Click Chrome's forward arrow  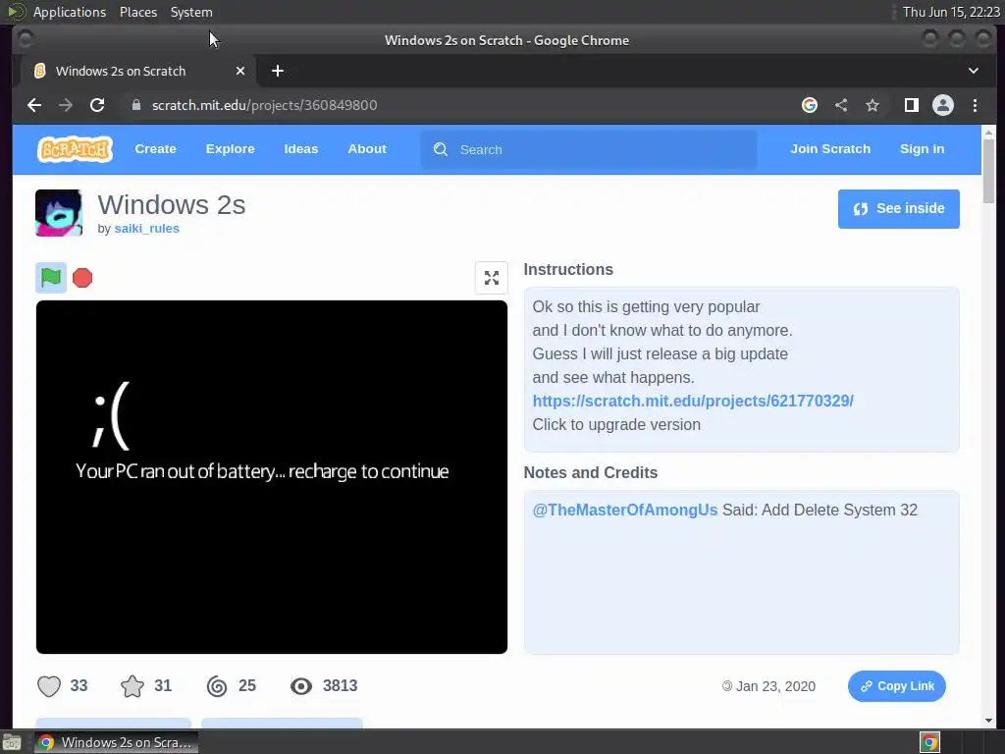tap(66, 105)
